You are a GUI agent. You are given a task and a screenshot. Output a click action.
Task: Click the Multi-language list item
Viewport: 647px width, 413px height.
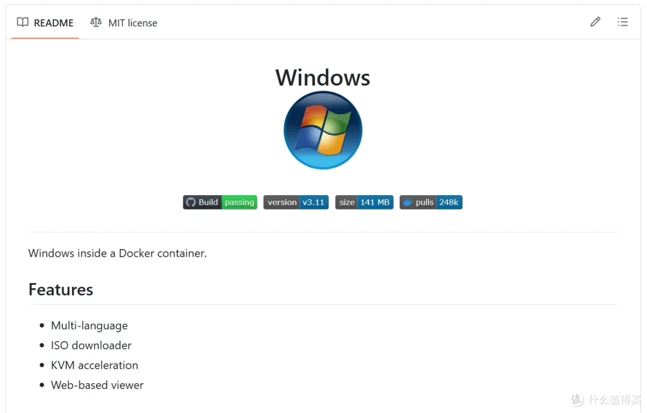pyautogui.click(x=89, y=326)
